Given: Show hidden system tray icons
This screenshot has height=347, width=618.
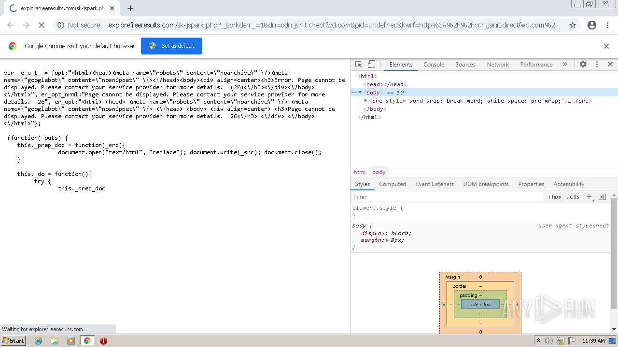Looking at the screenshot, I should [538, 341].
